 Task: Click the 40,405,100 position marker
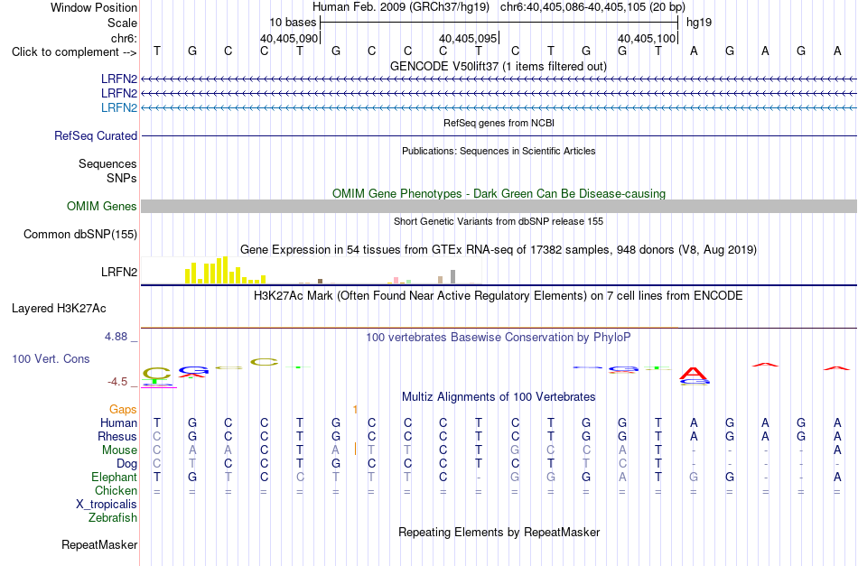point(647,38)
